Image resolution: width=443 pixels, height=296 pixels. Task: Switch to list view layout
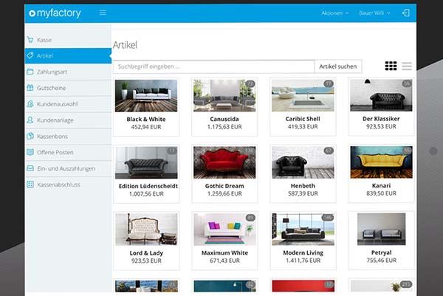(407, 66)
